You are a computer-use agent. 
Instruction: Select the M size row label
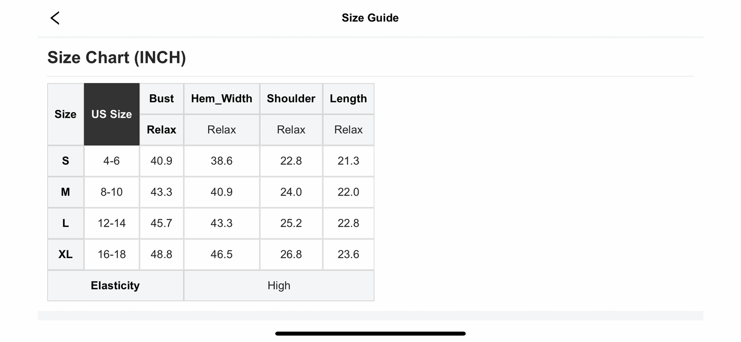coord(66,192)
